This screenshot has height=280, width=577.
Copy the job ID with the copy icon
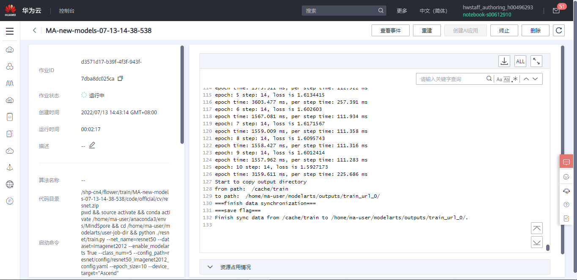coord(120,79)
